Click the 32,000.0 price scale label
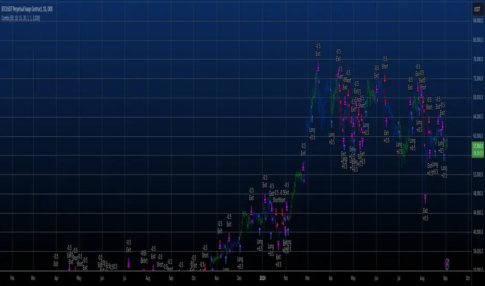Screen dimensions: 485x286 click(x=478, y=269)
